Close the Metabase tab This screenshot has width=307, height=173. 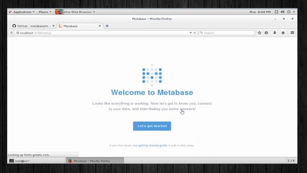[x=100, y=26]
